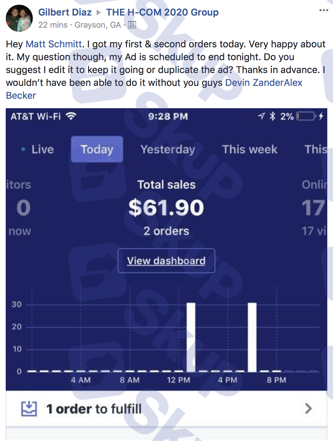The height and width of the screenshot is (441, 333).
Task: Click the Wi-Fi status icon
Action: 71,116
